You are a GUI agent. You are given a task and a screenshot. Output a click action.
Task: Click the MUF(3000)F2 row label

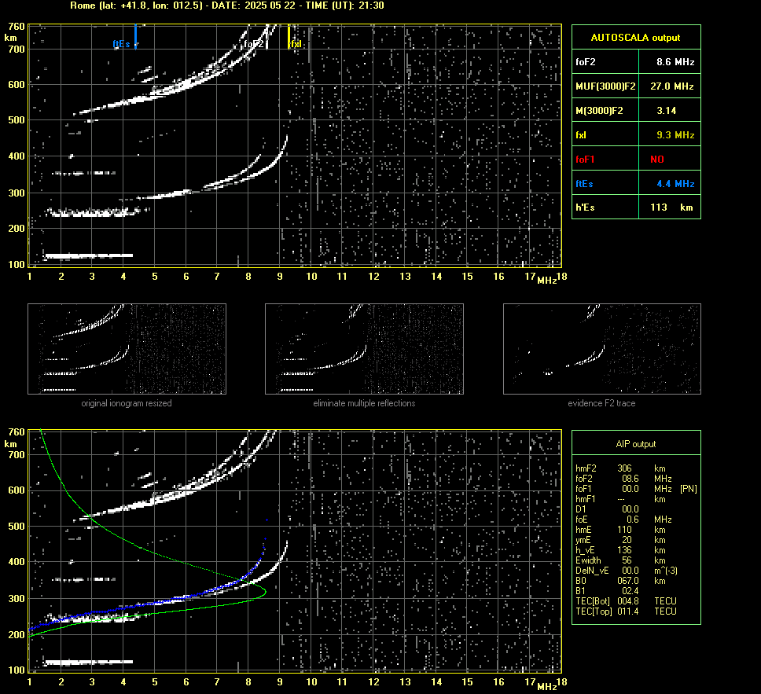605,86
